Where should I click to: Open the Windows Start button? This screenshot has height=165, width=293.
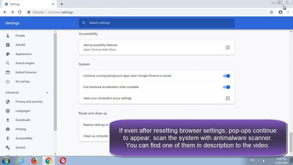click(6, 161)
